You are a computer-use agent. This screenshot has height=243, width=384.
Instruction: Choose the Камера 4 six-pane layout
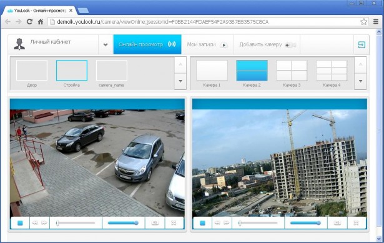coord(332,71)
